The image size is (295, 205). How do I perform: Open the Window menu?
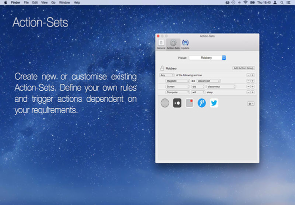click(x=64, y=2)
